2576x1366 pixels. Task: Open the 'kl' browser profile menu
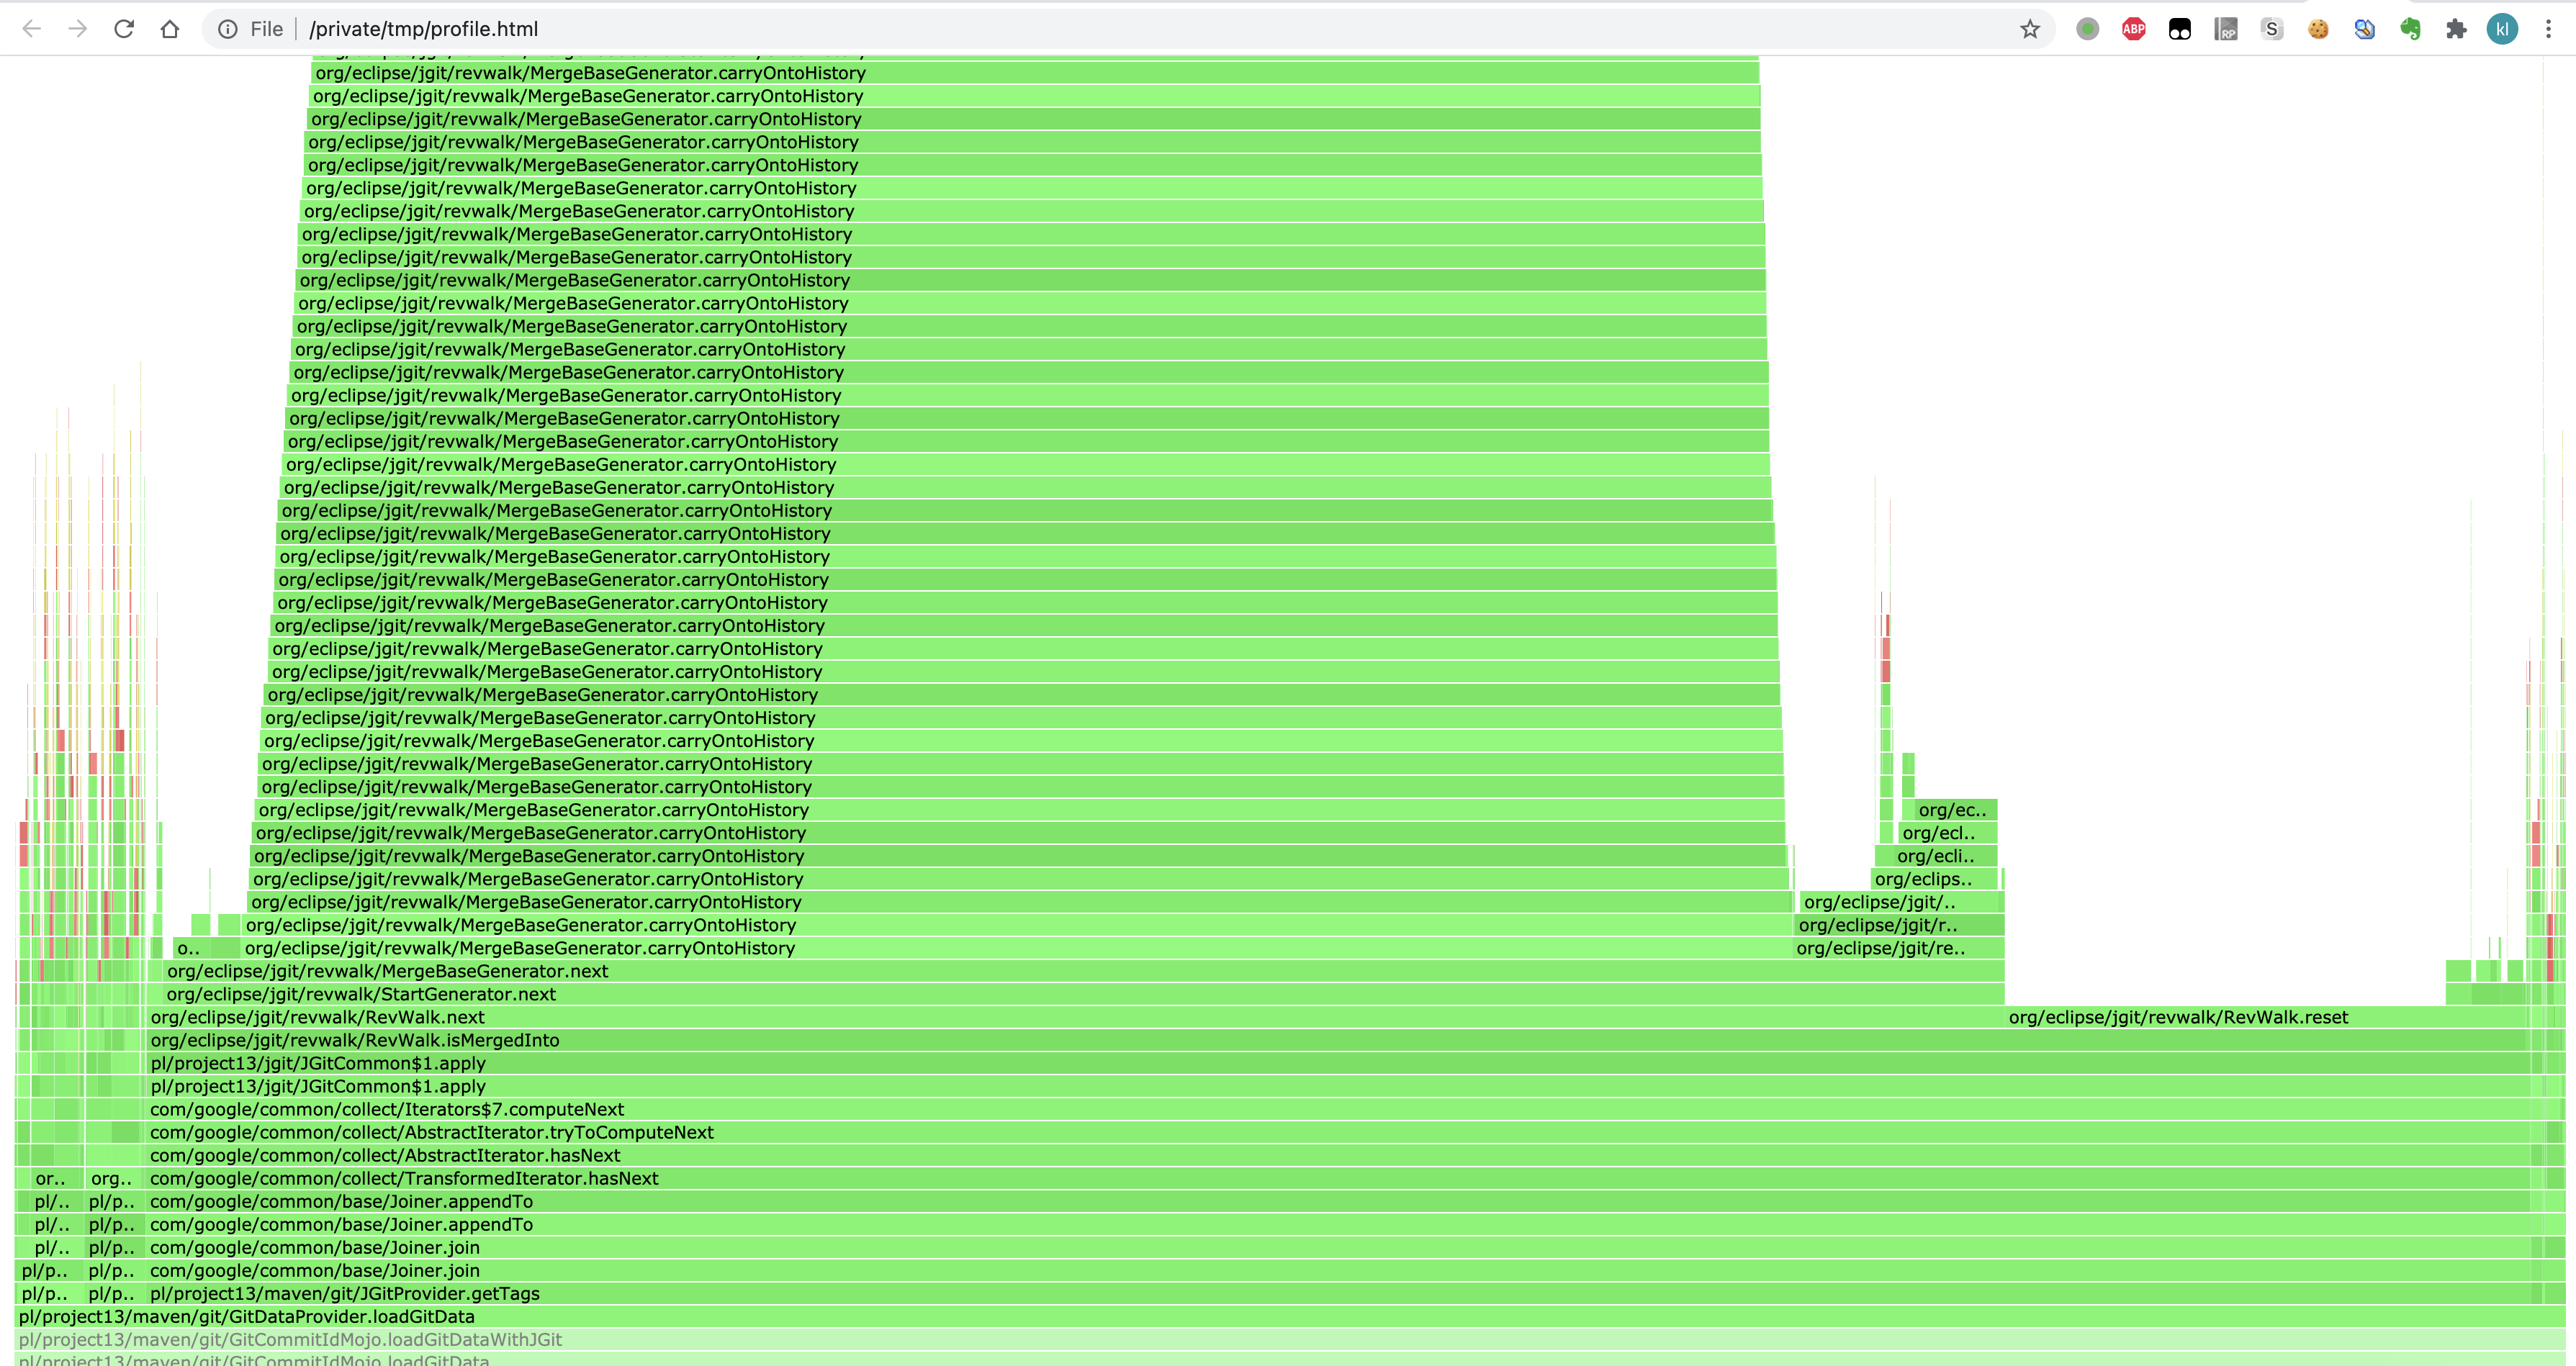(x=2503, y=28)
